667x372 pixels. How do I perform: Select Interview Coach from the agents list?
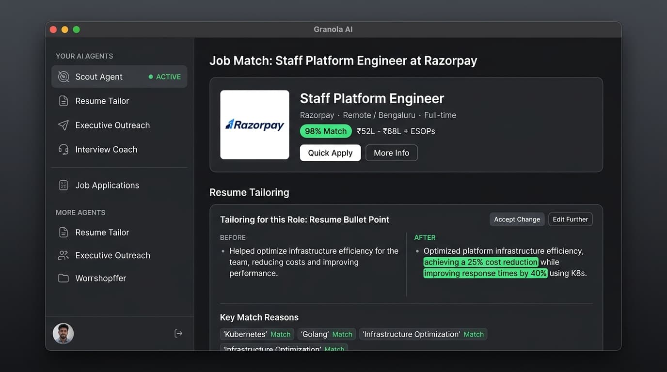pos(119,149)
